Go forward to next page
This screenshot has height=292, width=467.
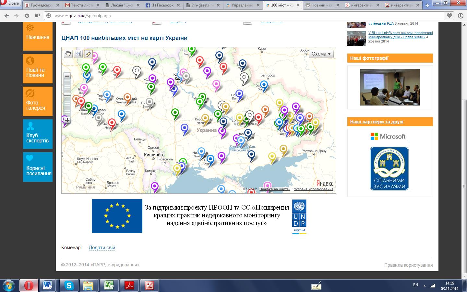[17, 16]
